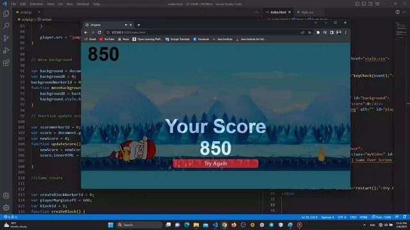This screenshot has height=230, width=410.
Task: Open More Actions in right editor group
Action: [x=404, y=12]
